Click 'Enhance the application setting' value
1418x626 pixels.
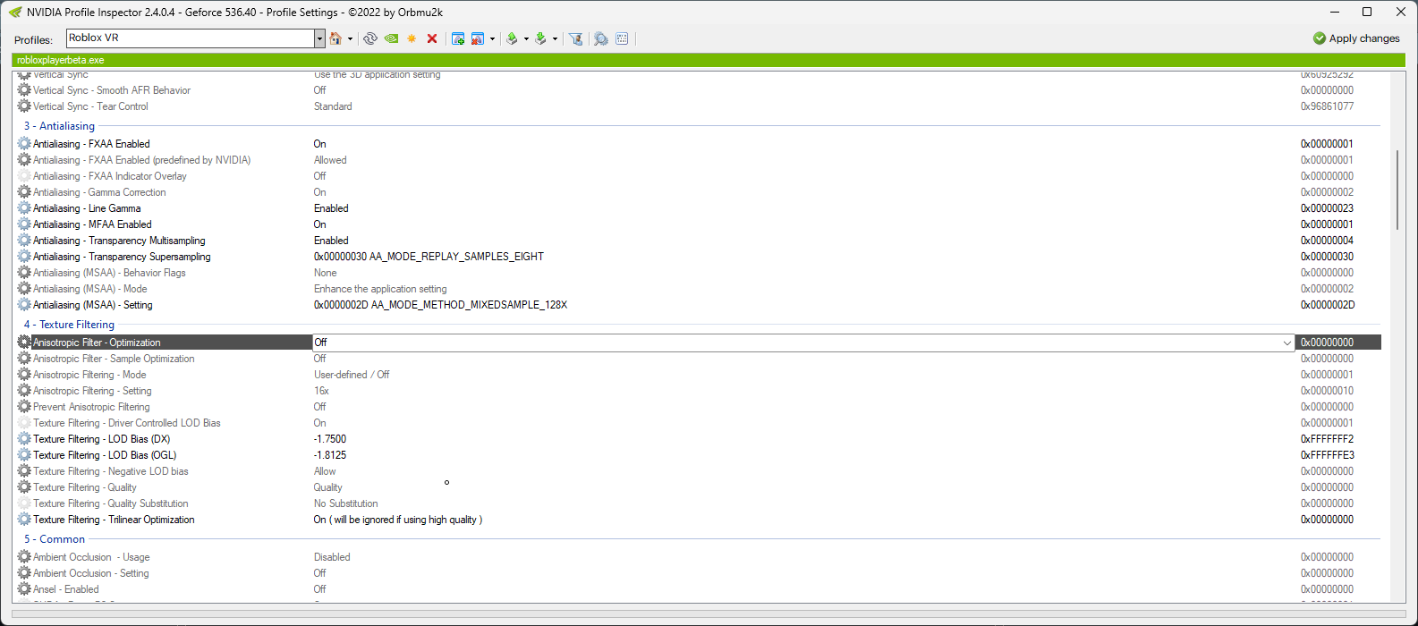(x=380, y=289)
